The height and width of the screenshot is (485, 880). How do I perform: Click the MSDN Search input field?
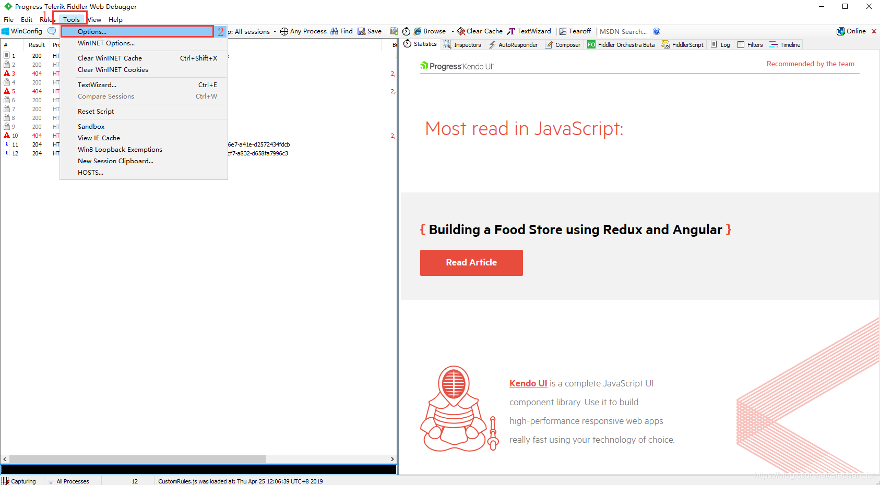click(624, 31)
